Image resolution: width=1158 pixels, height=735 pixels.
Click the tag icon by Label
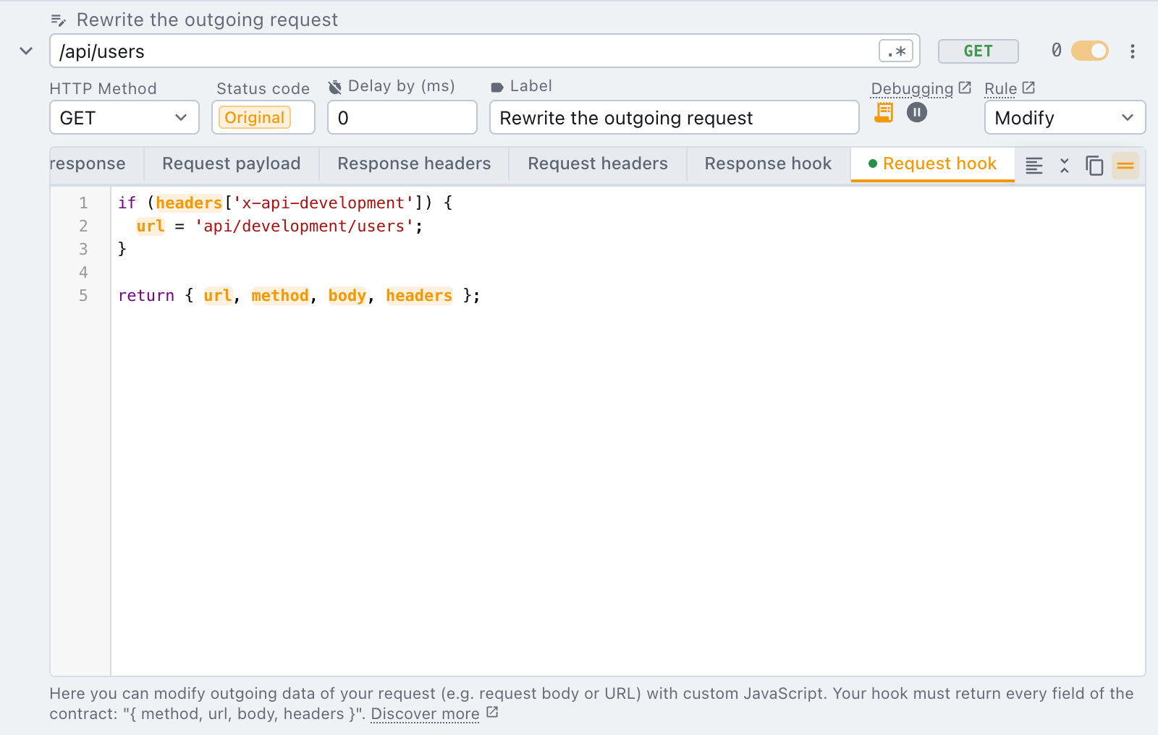497,88
